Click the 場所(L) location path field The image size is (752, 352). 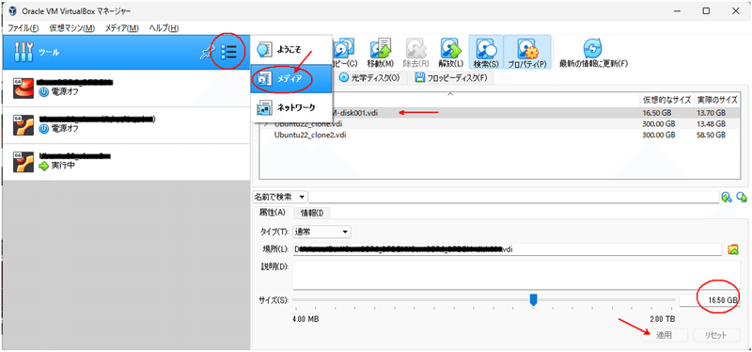[507, 249]
